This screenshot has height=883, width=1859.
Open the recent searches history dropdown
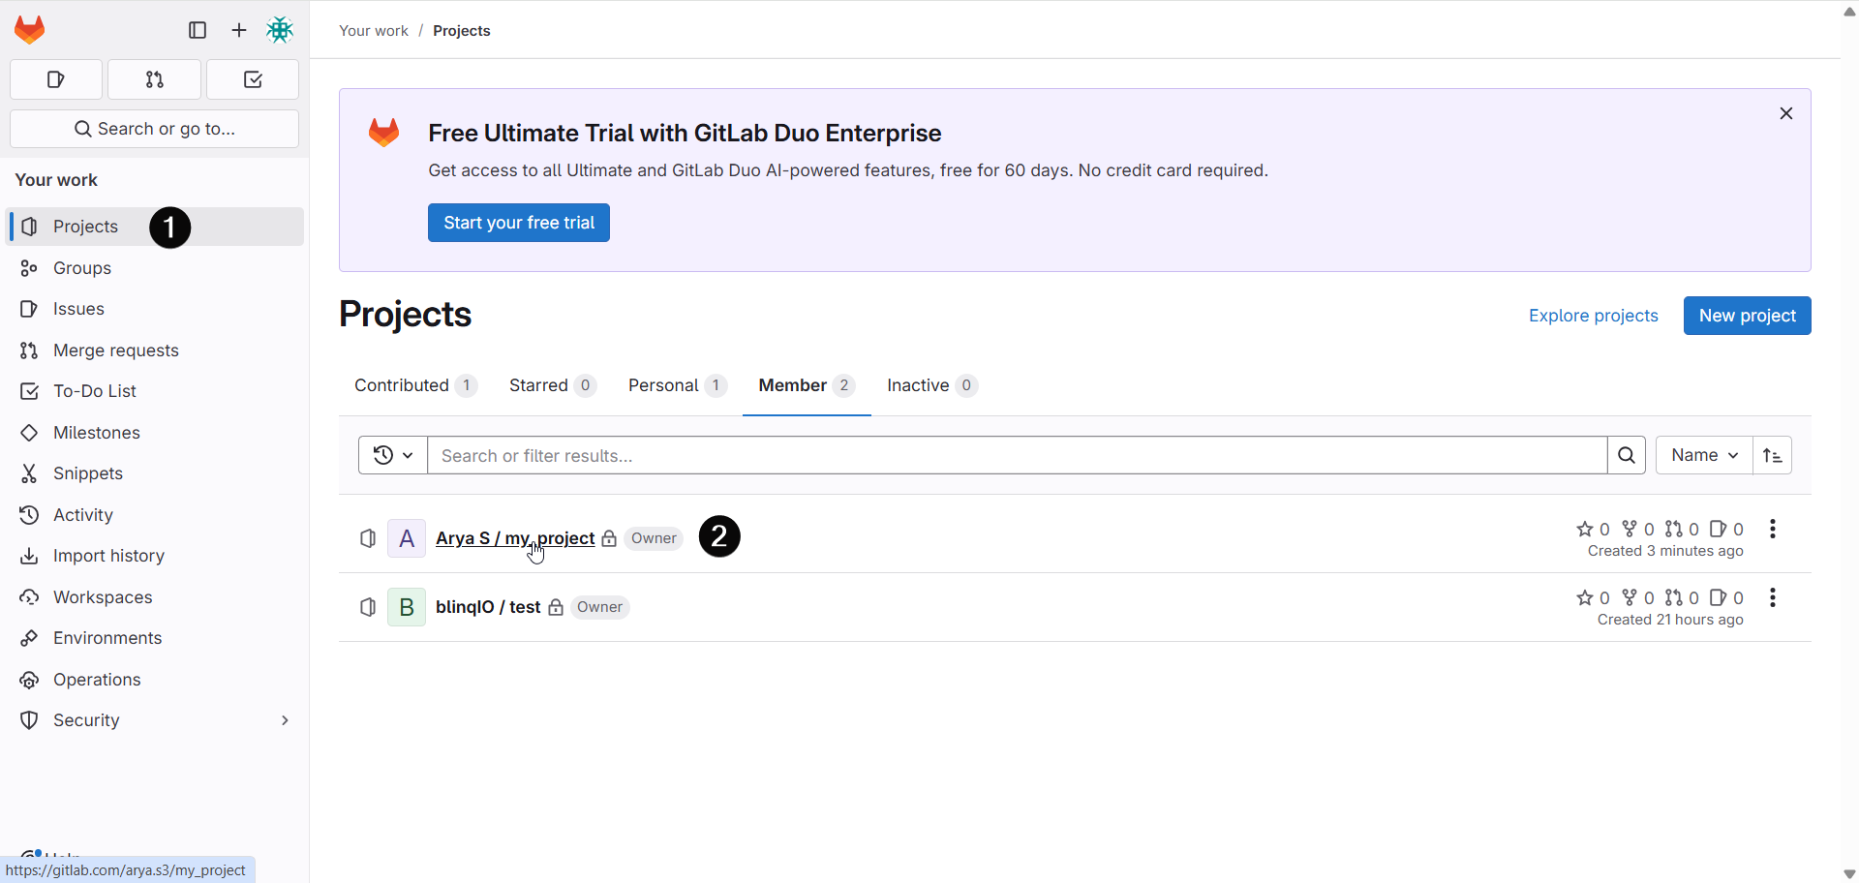click(x=391, y=455)
